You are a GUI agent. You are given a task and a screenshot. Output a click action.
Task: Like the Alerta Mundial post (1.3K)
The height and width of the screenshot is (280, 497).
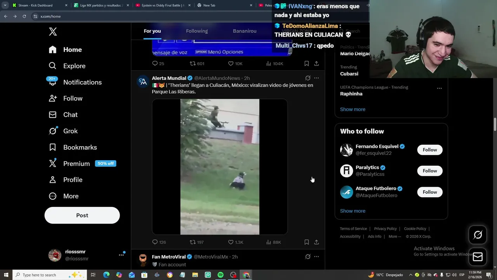[x=235, y=242]
